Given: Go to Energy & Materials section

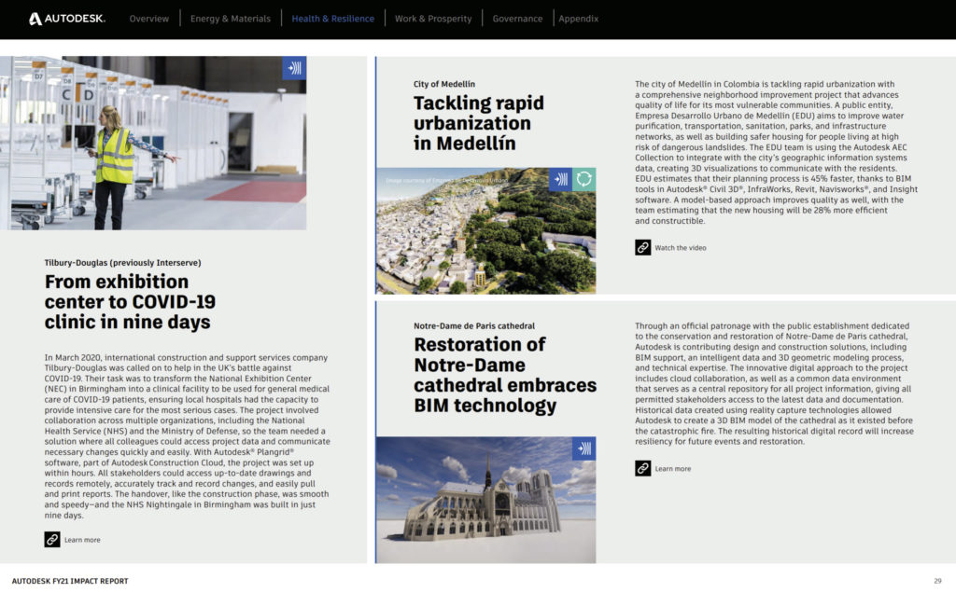Looking at the screenshot, I should coord(231,19).
